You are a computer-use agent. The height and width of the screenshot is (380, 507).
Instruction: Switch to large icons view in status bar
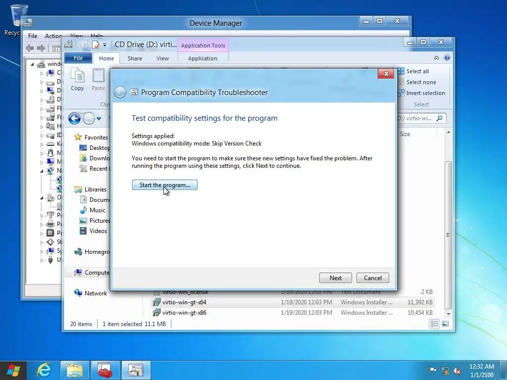[445, 324]
